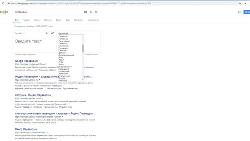Select Греческий in the language list
The height and width of the screenshot is (141, 250).
[x=63, y=43]
